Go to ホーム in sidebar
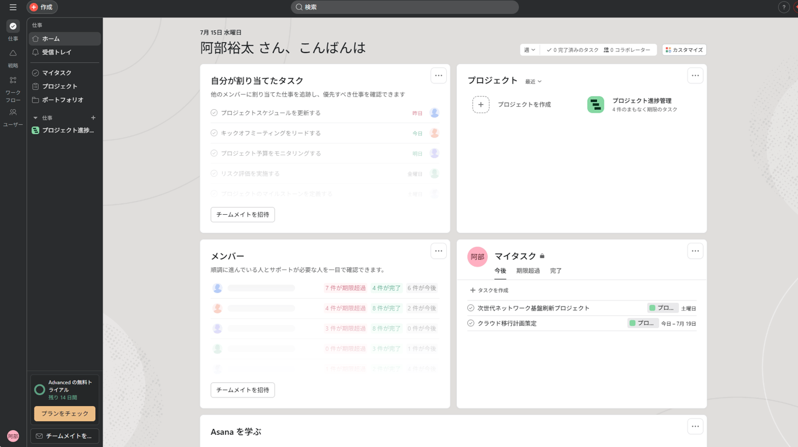This screenshot has height=447, width=798. click(65, 39)
